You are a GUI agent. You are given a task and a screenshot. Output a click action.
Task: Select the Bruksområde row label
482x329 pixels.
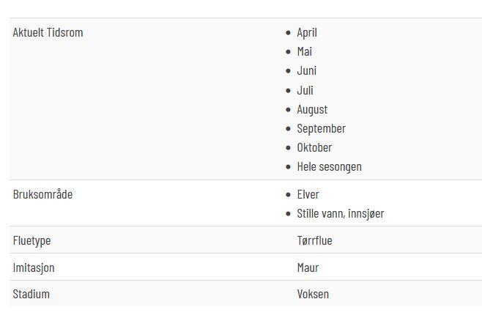tap(42, 195)
